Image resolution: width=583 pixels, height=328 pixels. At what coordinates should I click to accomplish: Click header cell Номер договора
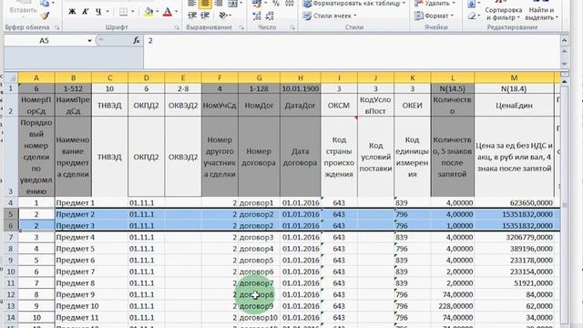259,157
